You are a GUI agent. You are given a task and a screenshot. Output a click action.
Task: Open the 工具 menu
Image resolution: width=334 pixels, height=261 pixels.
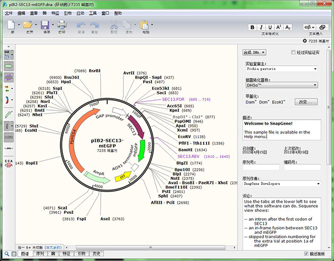93,13
